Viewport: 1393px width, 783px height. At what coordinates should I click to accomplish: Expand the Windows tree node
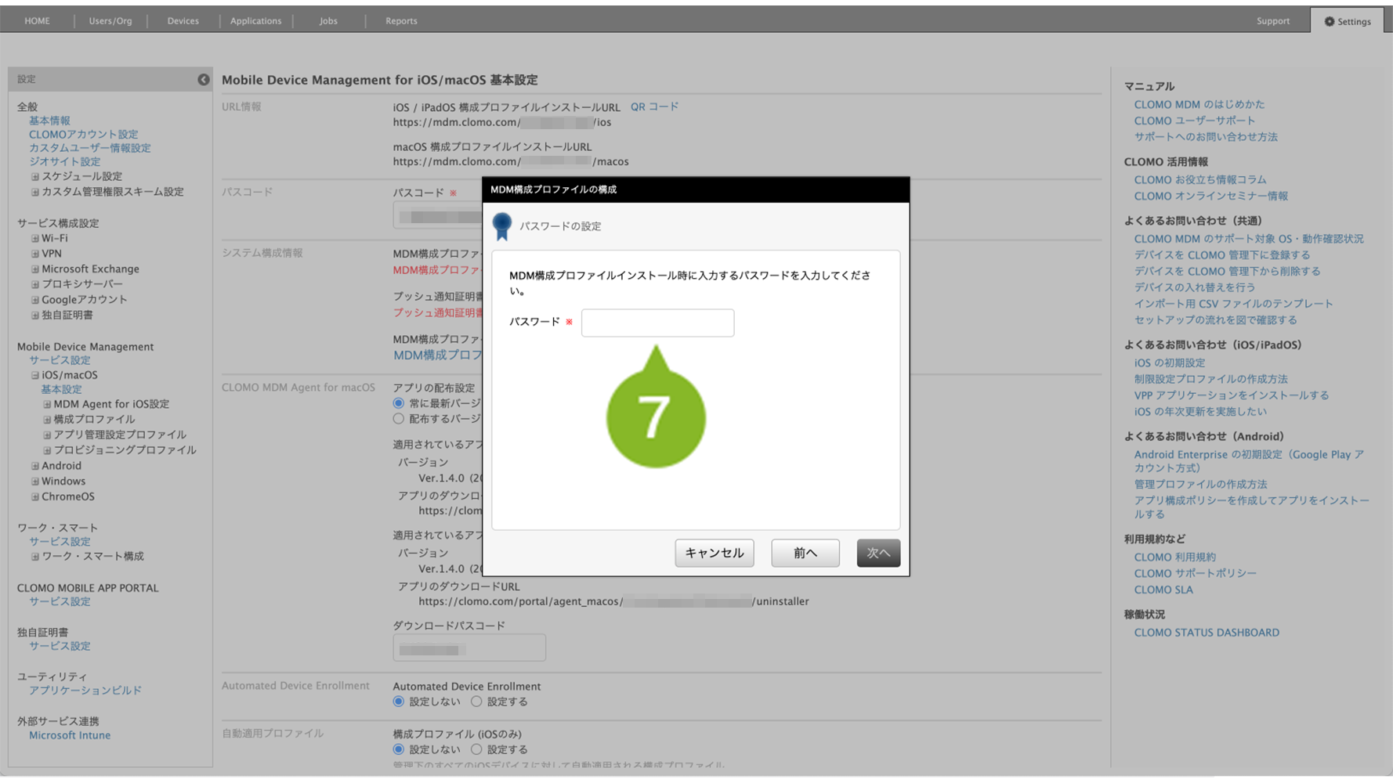pyautogui.click(x=34, y=482)
